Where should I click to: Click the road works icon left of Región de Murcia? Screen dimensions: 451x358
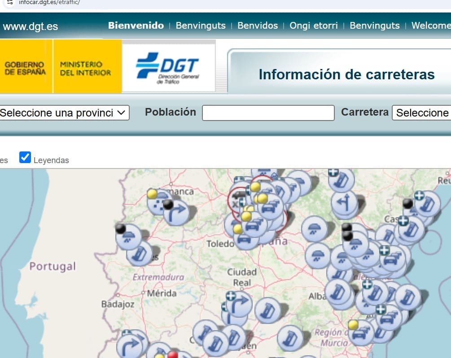coord(290,338)
